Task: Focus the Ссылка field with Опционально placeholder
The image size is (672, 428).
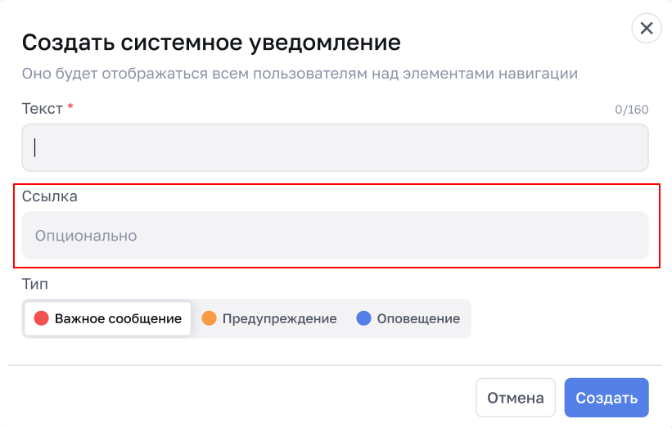Action: 335,236
